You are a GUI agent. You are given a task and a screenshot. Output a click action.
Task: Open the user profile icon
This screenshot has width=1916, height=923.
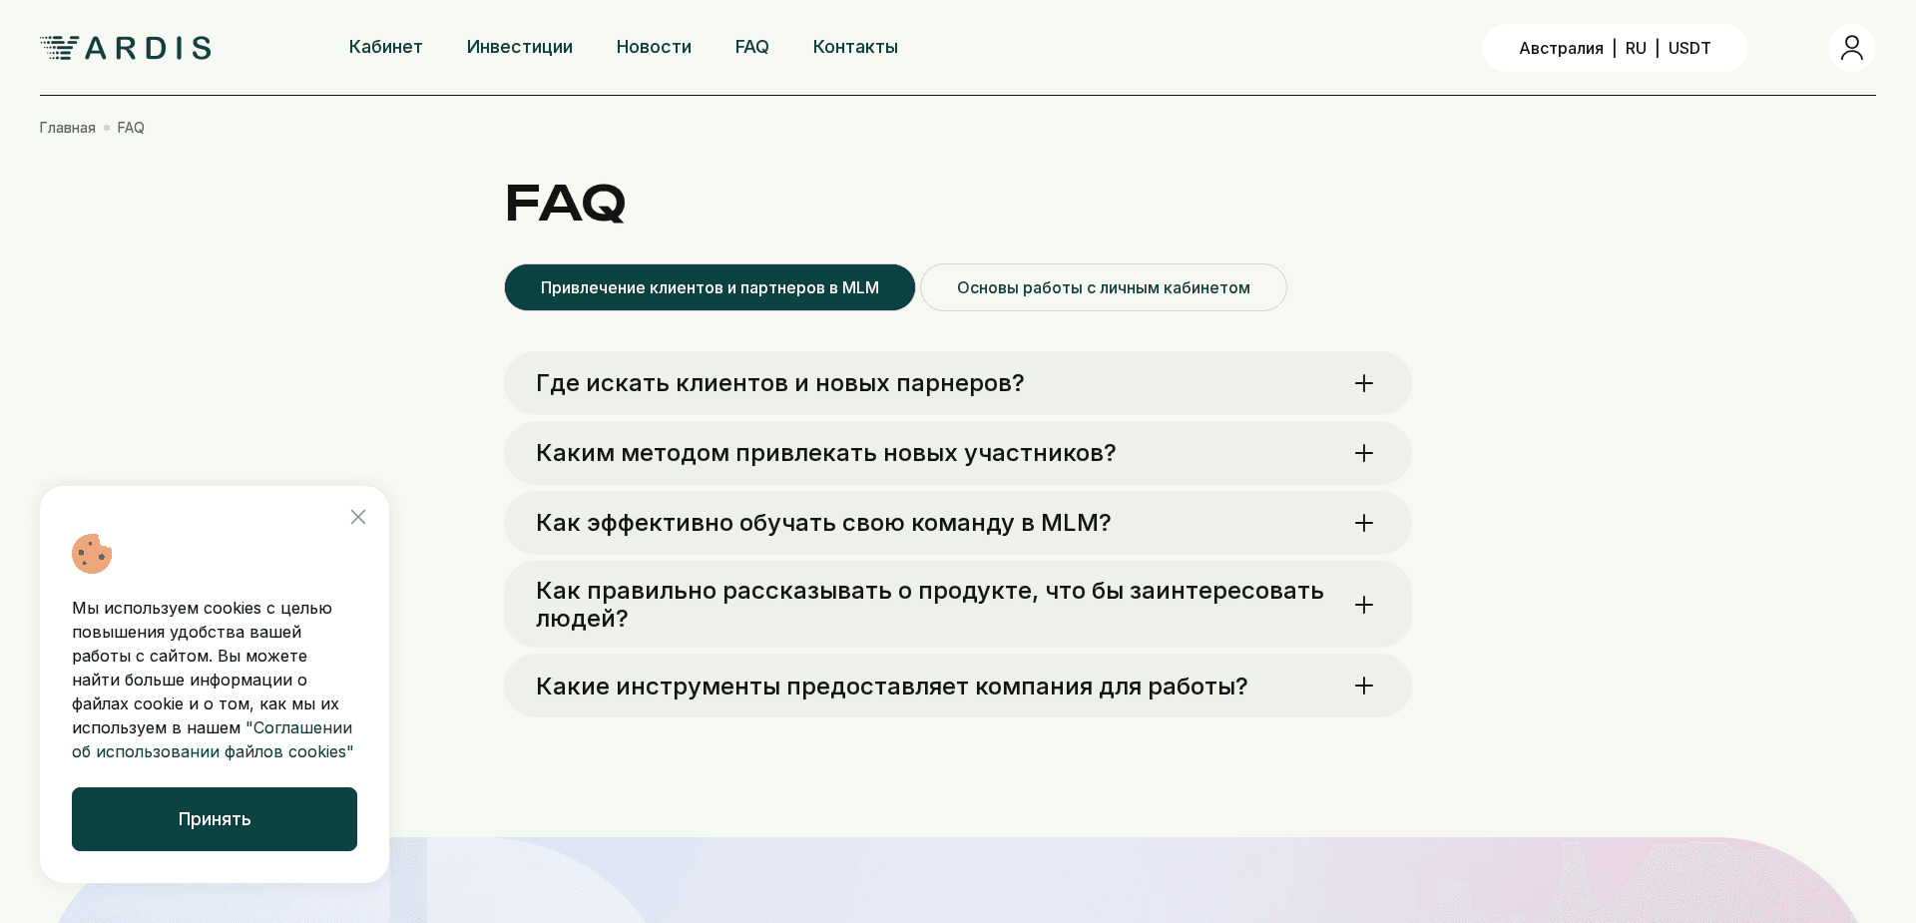coord(1851,48)
